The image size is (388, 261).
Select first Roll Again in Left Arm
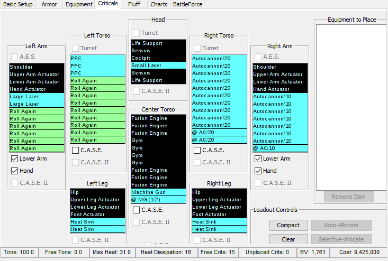37,111
